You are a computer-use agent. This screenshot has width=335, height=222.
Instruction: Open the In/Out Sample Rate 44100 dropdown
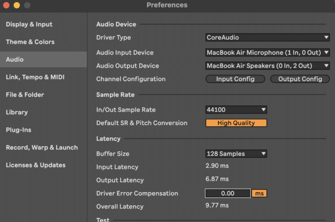236,110
